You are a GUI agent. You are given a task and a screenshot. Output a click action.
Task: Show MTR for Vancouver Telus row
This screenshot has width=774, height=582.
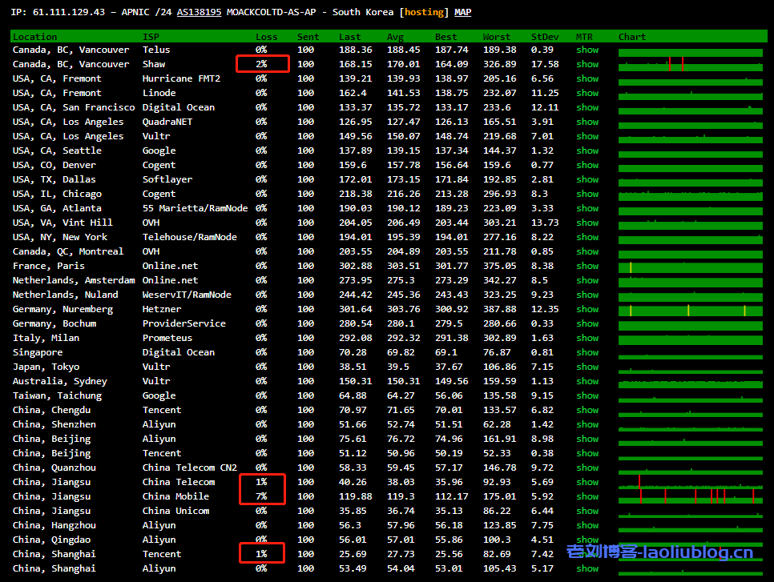pos(587,50)
